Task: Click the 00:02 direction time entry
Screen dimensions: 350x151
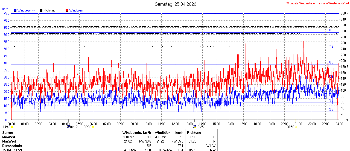Action: pos(192,137)
